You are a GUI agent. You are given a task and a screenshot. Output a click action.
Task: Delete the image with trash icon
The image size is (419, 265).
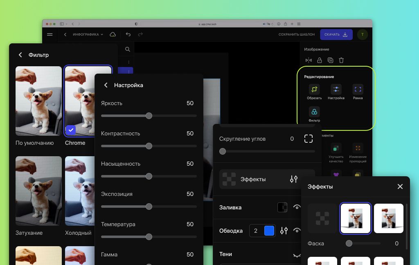[x=341, y=61]
